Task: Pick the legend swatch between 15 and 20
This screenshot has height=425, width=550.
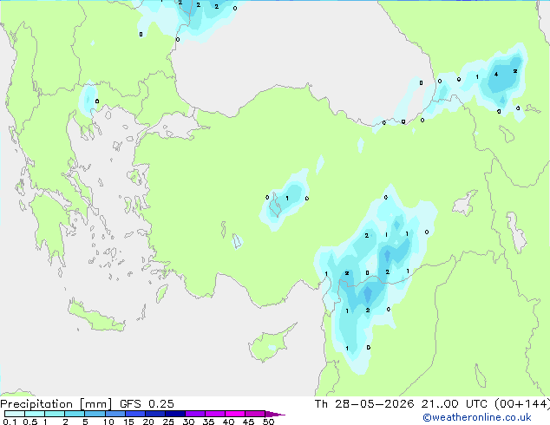Action: [134, 414]
